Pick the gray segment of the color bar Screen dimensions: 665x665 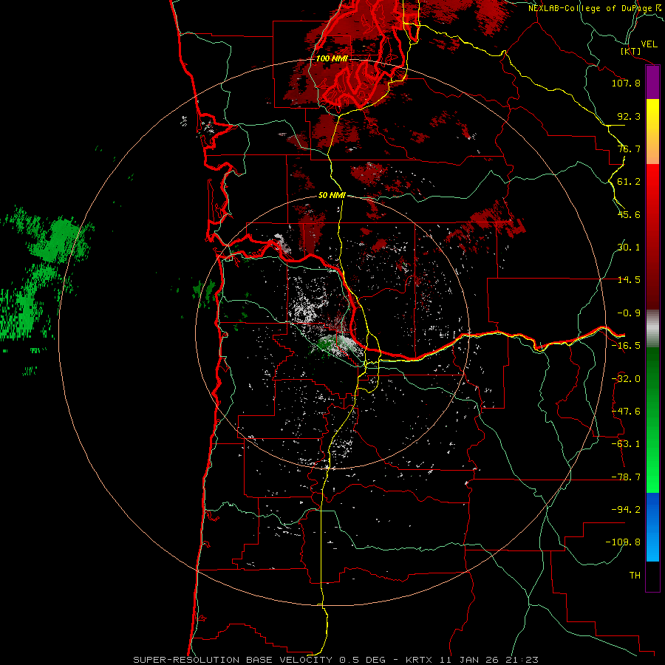pyautogui.click(x=652, y=329)
